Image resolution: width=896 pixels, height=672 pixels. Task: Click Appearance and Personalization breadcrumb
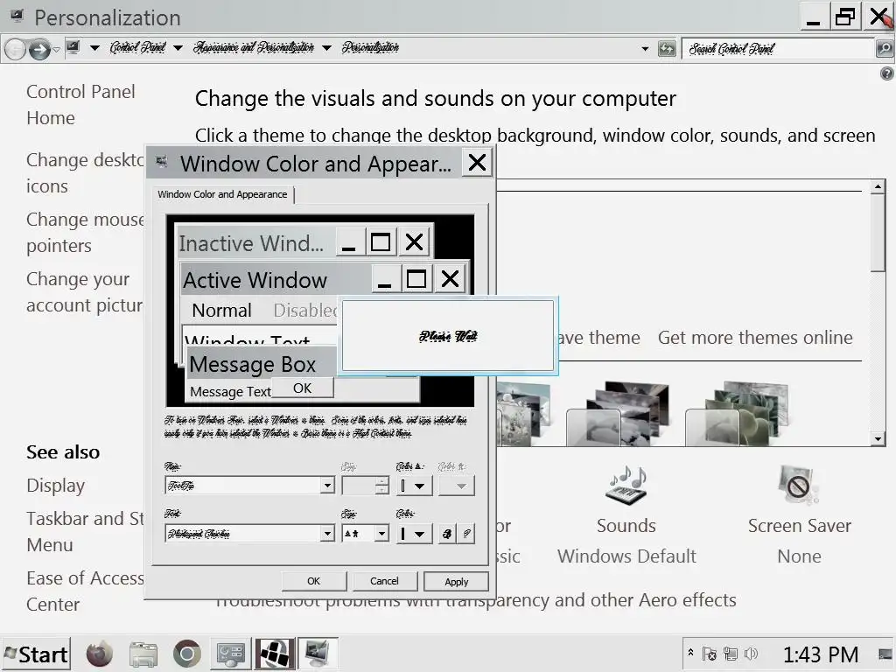tap(254, 47)
